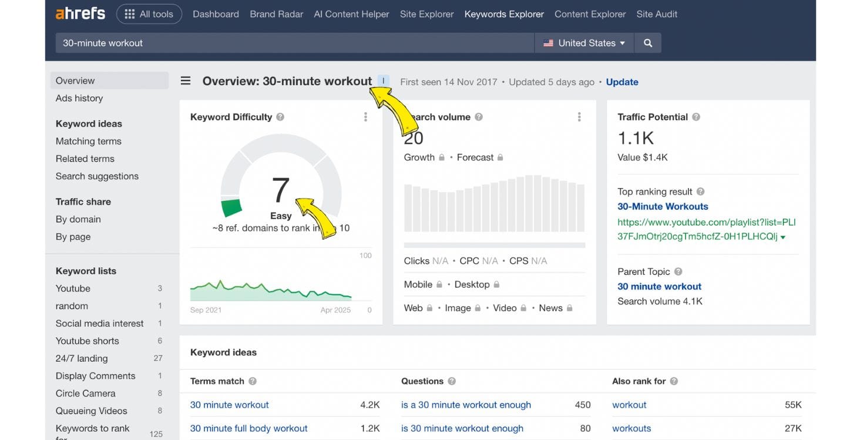Image resolution: width=860 pixels, height=440 pixels.
Task: Open Content Explorer from the top navigation
Action: 589,14
